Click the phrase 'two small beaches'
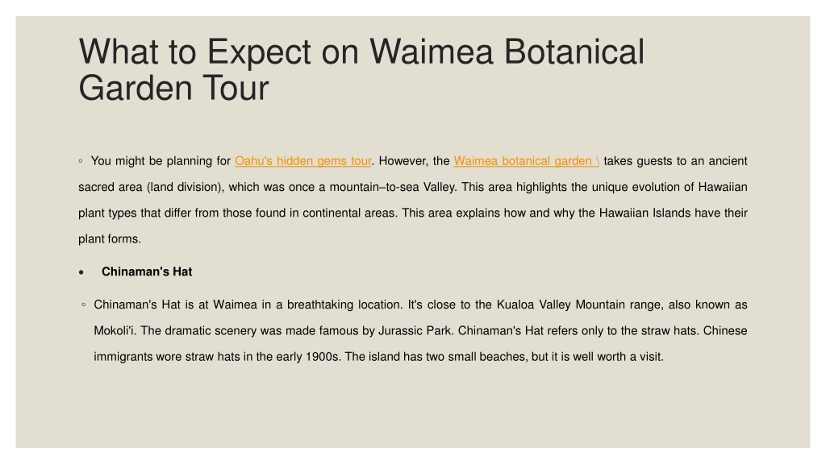This screenshot has width=826, height=464. [x=474, y=357]
